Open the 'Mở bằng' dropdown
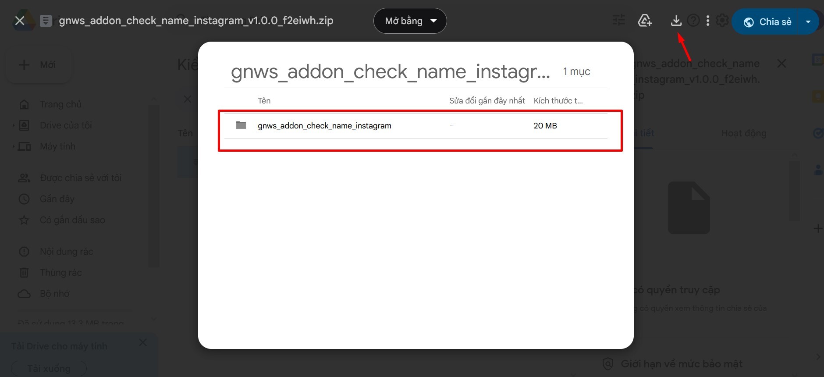The height and width of the screenshot is (377, 824). coord(410,21)
